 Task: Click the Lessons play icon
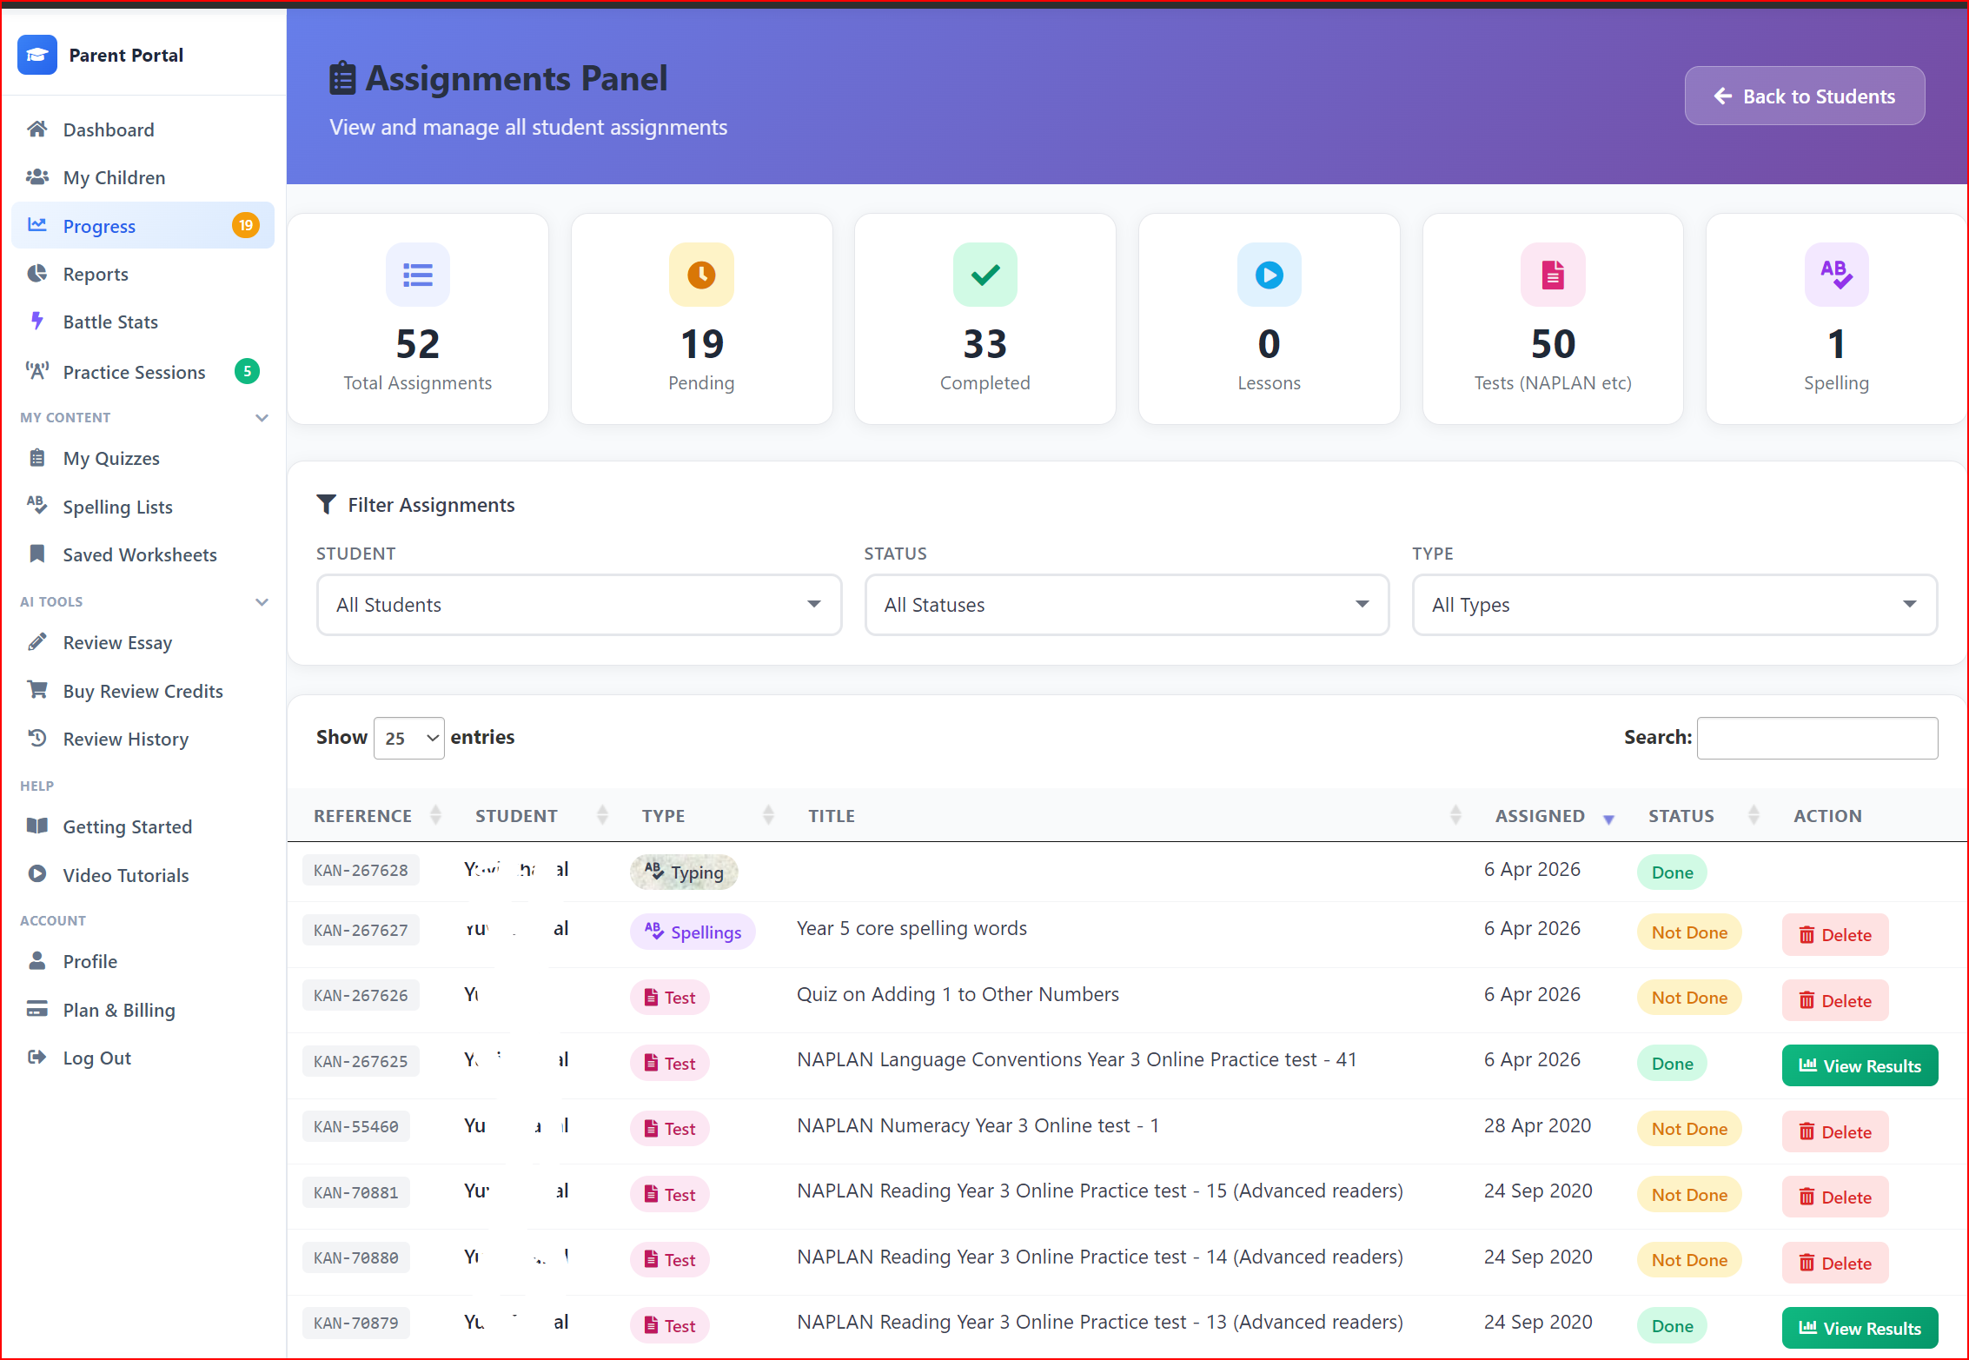[x=1269, y=275]
